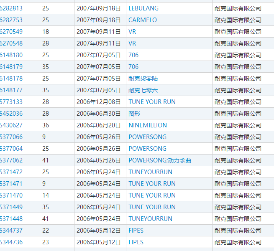
Task: Select class 23 in row 5344736
Action: [x=46, y=242]
